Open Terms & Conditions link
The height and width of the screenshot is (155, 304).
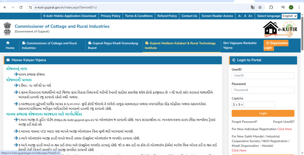(139, 16)
